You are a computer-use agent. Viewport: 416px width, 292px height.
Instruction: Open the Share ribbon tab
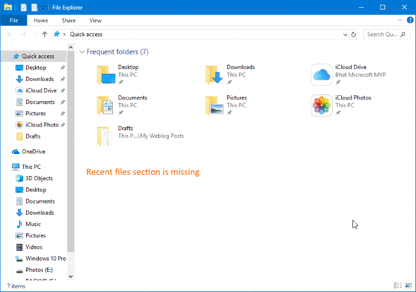pos(69,20)
